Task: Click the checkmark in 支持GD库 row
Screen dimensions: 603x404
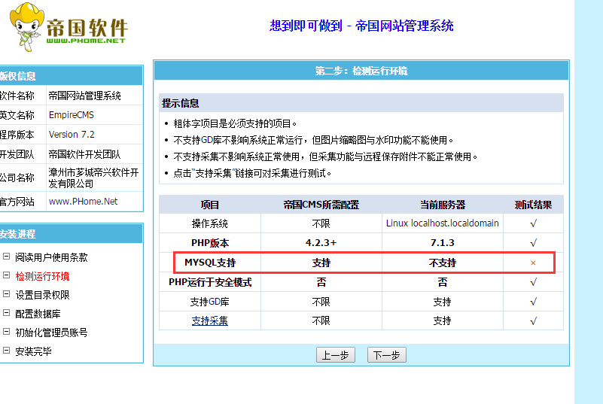Action: pos(533,302)
